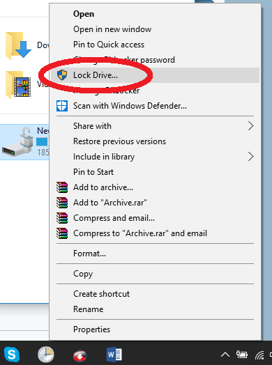Select Include in library entry
Image resolution: width=272 pixels, height=365 pixels.
pos(155,157)
